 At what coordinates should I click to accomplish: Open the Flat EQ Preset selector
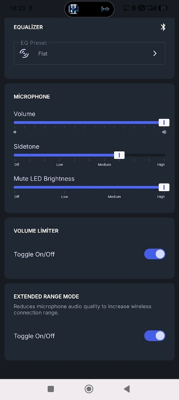[x=89, y=53]
